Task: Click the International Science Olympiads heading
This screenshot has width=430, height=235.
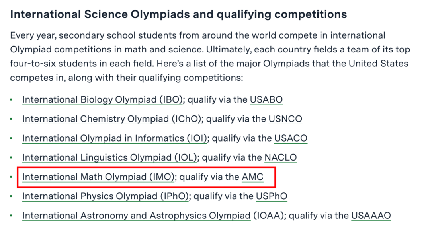Action: click(178, 14)
